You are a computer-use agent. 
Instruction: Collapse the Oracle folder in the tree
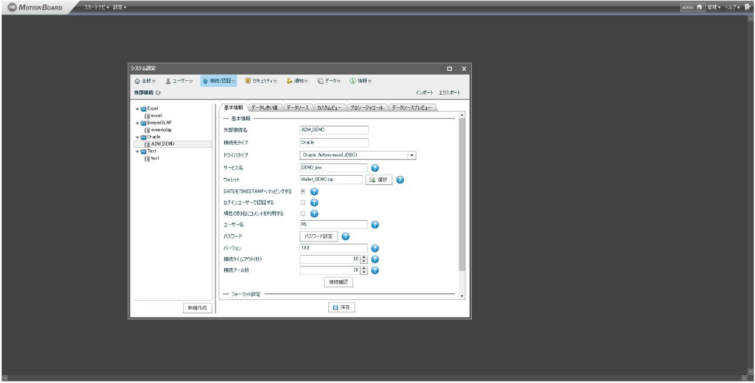pos(137,136)
